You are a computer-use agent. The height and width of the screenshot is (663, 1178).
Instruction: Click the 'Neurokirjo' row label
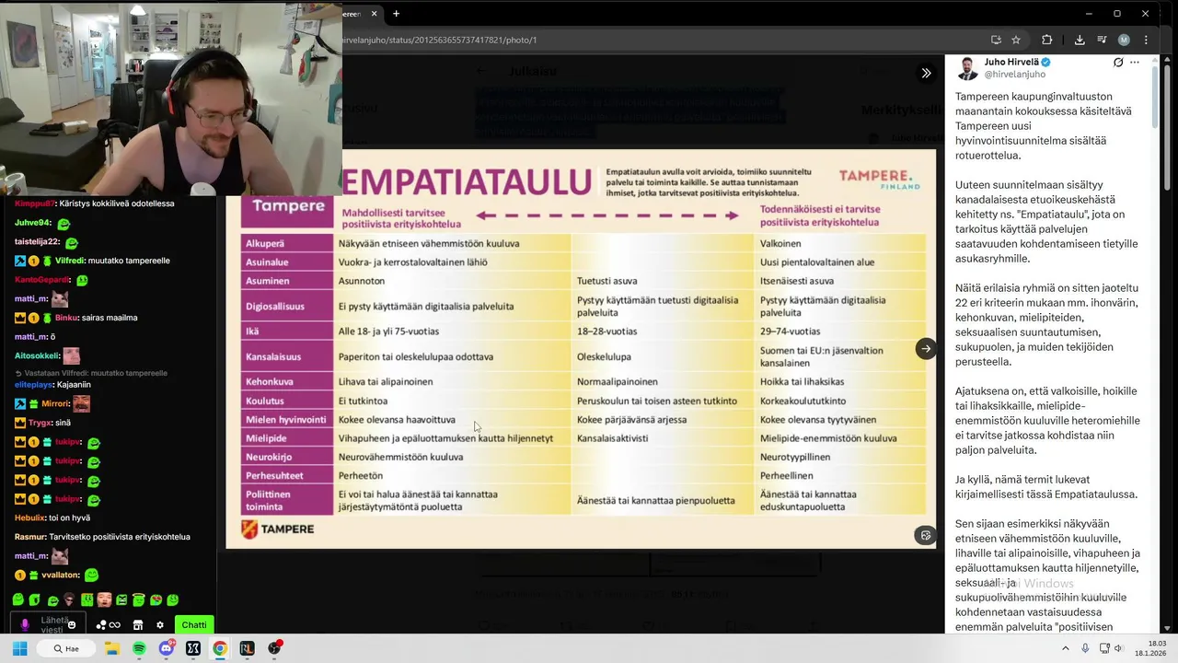(287, 457)
